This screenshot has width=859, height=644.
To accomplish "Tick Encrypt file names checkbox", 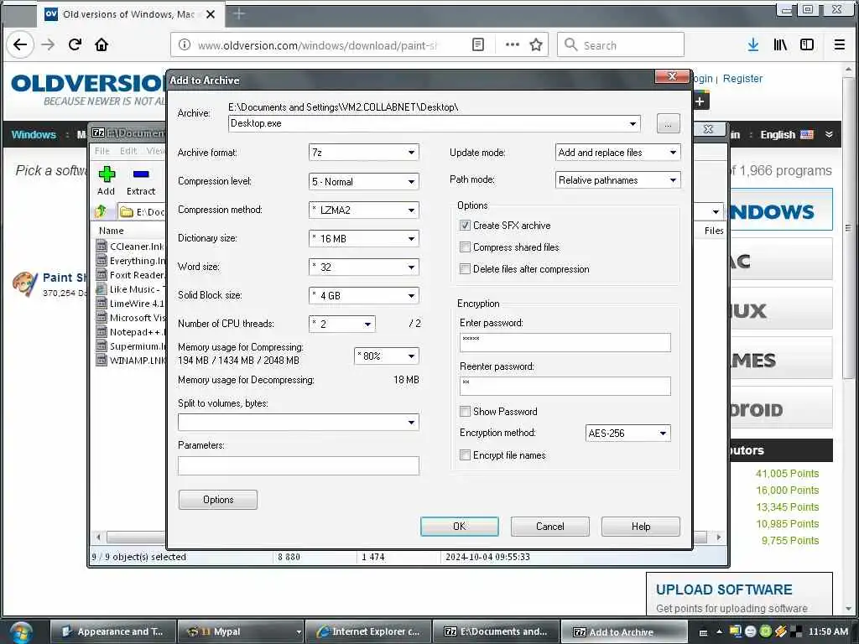I will [x=465, y=455].
